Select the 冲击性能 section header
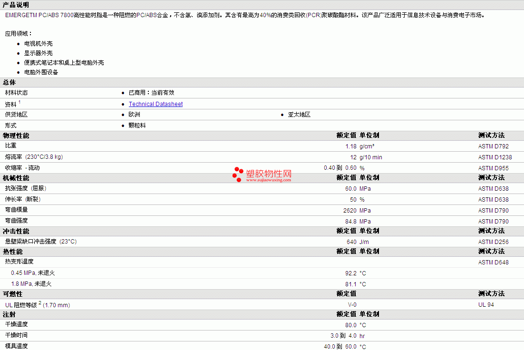This screenshot has width=524, height=350. (x=16, y=231)
